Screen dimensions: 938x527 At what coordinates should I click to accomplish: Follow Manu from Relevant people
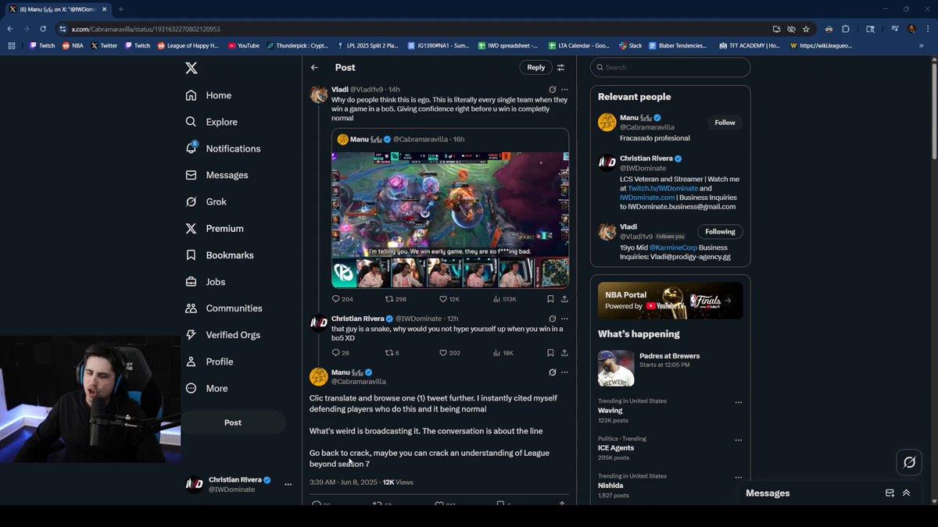pos(725,122)
